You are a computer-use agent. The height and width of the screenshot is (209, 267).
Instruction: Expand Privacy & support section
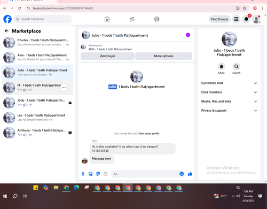229,111
